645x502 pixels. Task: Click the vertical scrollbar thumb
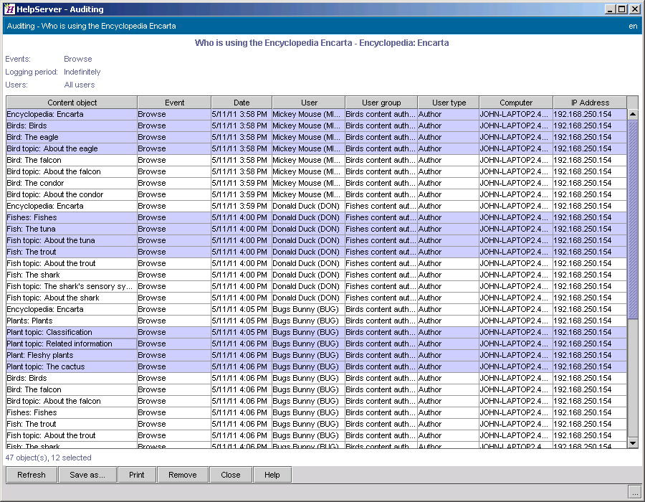[633, 219]
